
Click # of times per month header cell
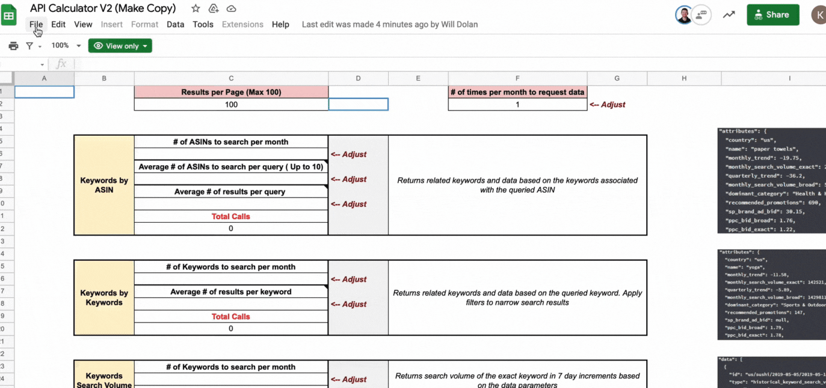517,92
